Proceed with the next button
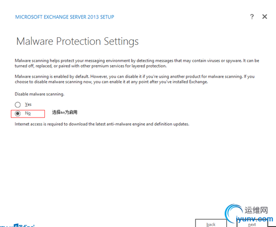 point(252,224)
